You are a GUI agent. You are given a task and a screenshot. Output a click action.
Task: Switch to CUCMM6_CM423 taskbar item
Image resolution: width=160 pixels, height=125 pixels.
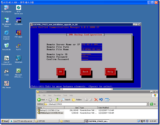pyautogui.click(x=97, y=121)
